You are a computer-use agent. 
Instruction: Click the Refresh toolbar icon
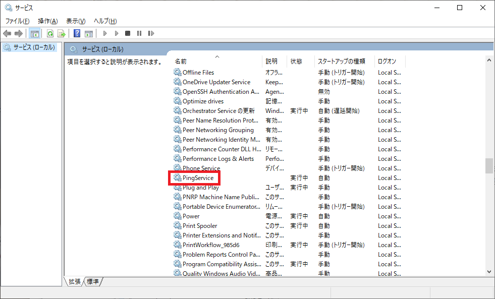[50, 33]
